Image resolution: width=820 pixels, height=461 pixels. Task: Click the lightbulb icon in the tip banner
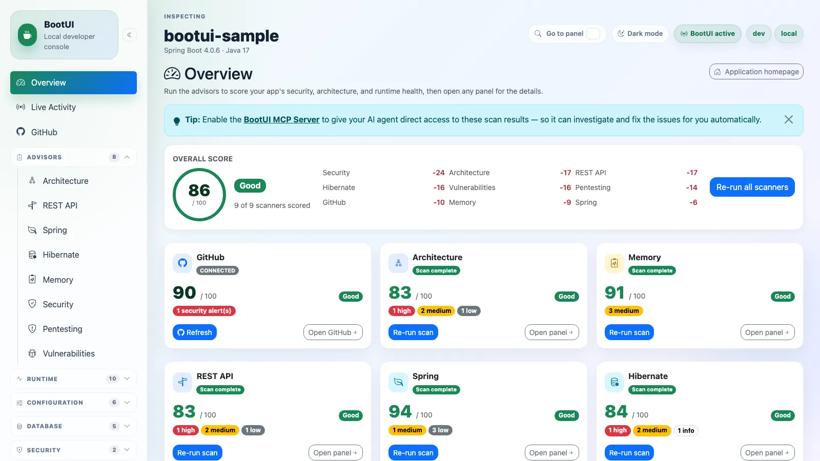point(177,121)
